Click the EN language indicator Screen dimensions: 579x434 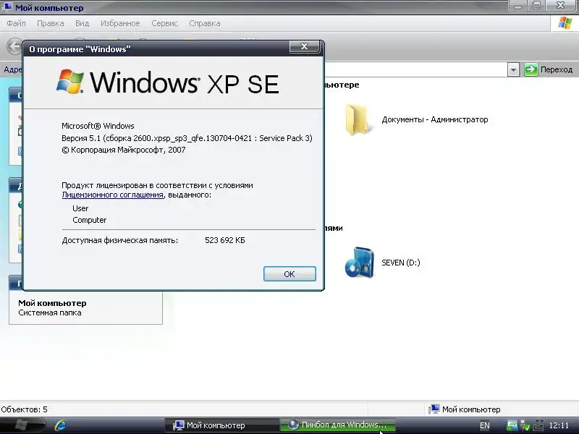[484, 425]
